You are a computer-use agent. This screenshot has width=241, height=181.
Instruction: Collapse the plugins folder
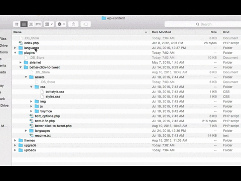(15, 53)
